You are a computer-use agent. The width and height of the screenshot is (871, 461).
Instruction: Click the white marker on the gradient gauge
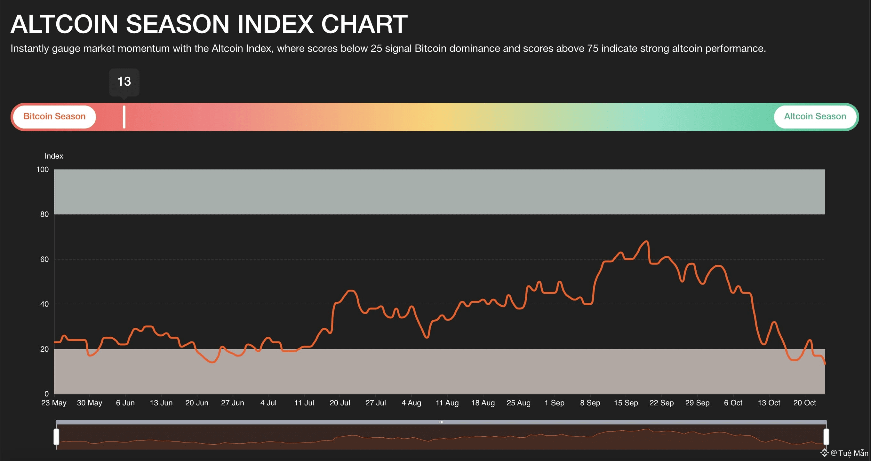click(x=124, y=117)
